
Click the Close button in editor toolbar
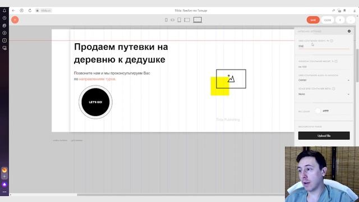[x=328, y=20]
